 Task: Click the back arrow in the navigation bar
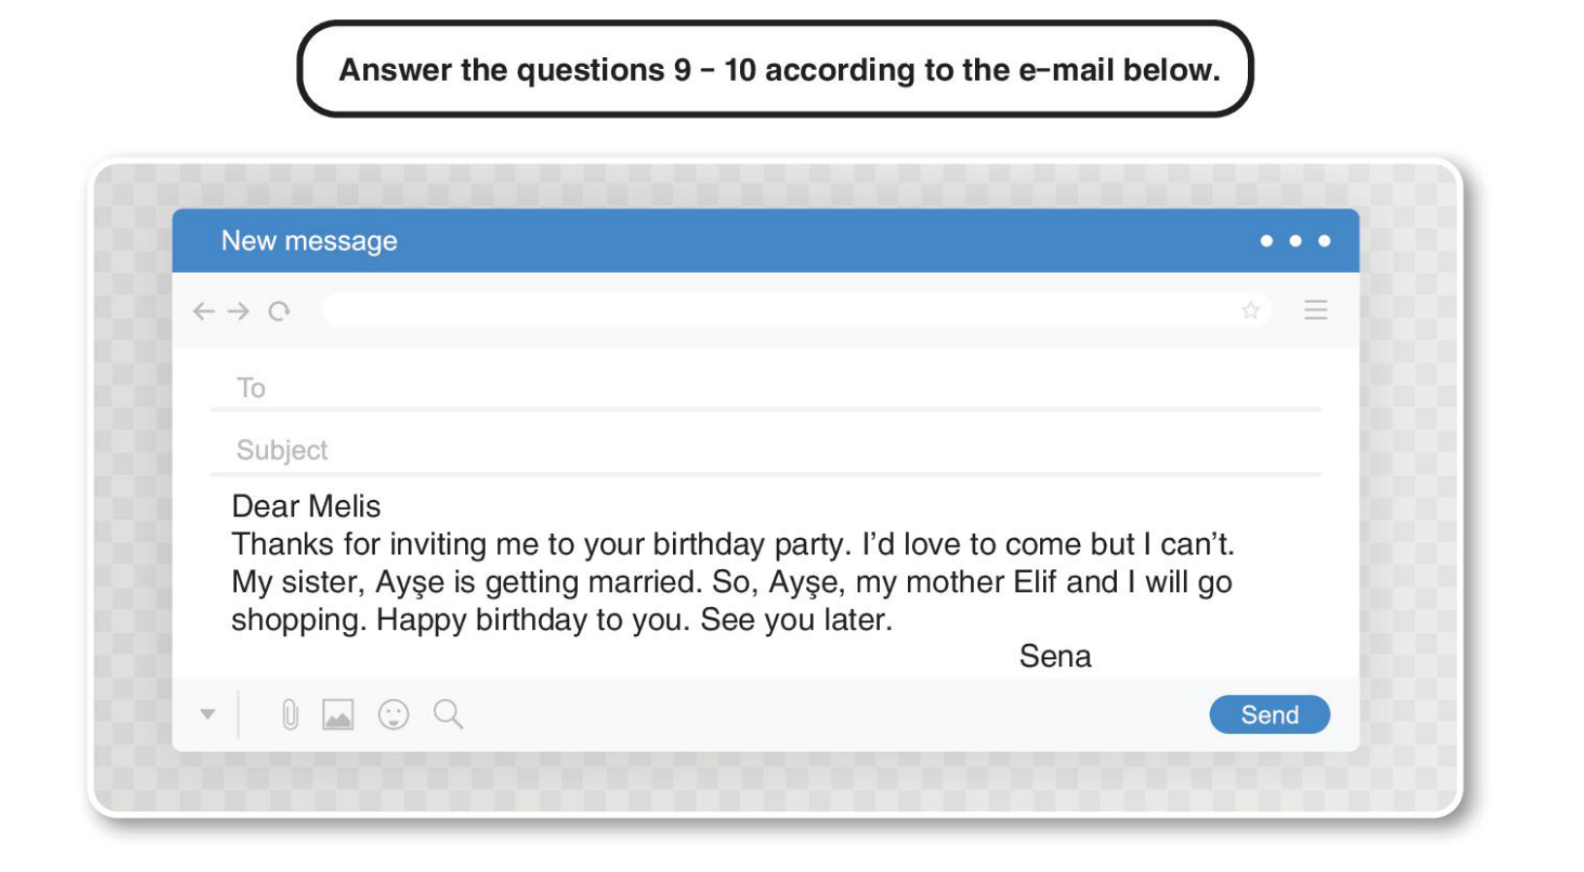click(203, 312)
